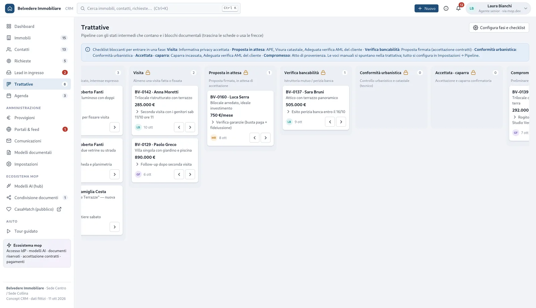
Task: Open Configura fasi e checklist
Action: click(499, 28)
